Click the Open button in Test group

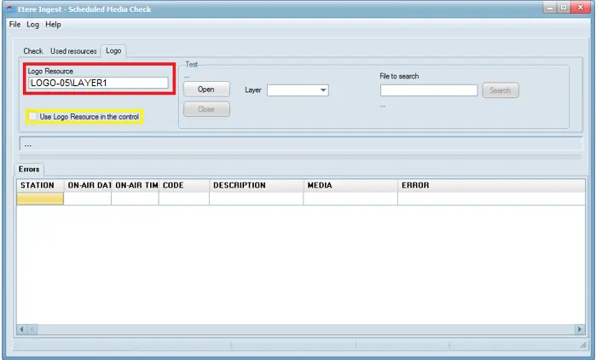tap(206, 90)
